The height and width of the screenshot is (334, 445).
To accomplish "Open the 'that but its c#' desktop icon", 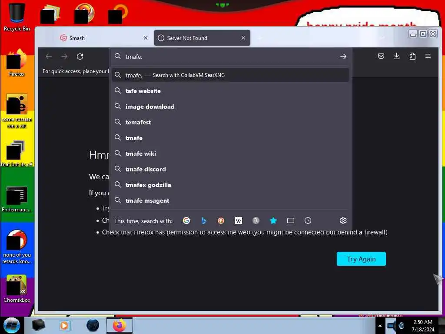I will [x=17, y=154].
